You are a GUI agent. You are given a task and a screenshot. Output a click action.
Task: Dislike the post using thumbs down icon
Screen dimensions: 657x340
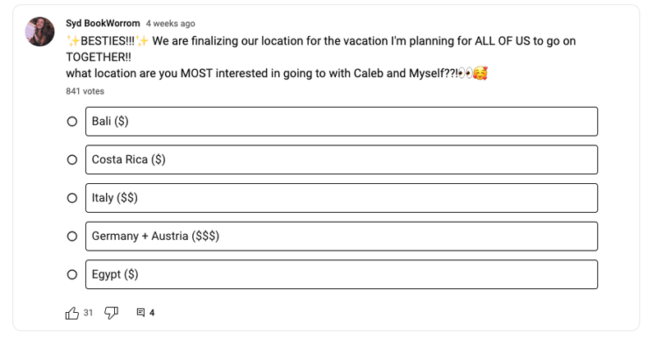coord(111,313)
